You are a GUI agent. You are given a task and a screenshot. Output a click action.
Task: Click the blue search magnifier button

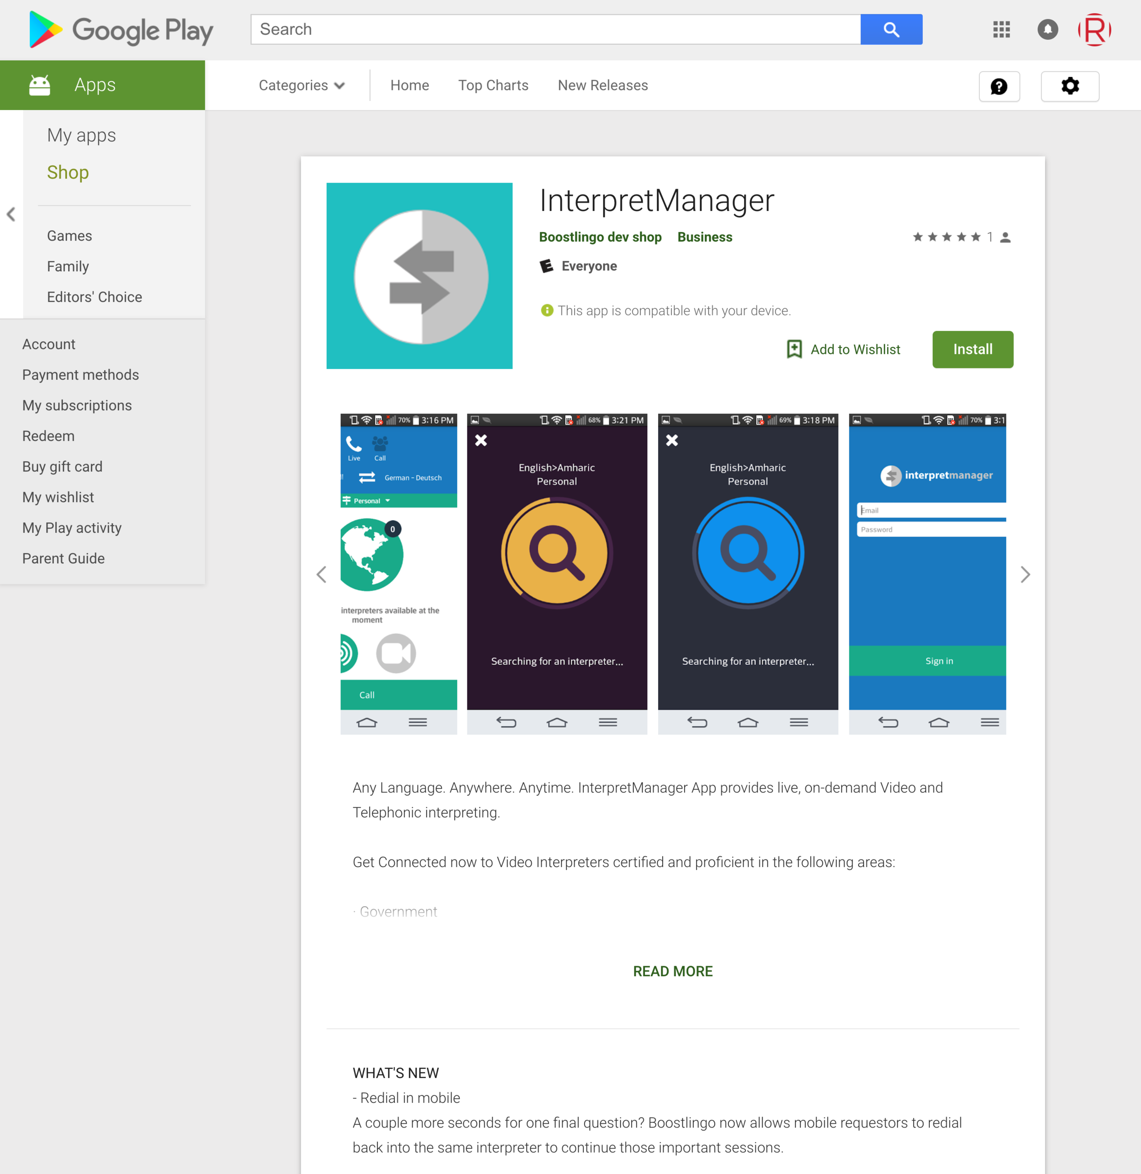[891, 29]
